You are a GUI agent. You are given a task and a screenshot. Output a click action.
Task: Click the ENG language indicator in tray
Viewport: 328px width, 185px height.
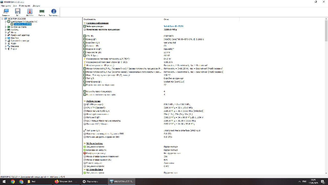coord(304,181)
